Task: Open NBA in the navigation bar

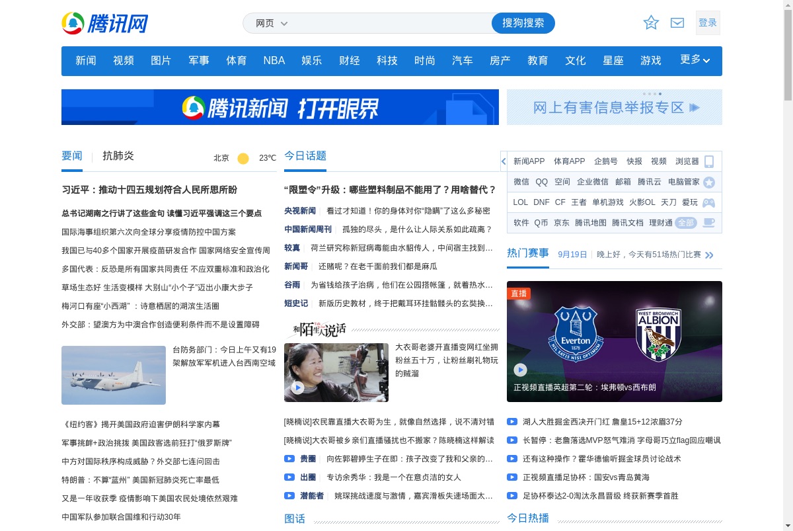Action: (x=274, y=60)
